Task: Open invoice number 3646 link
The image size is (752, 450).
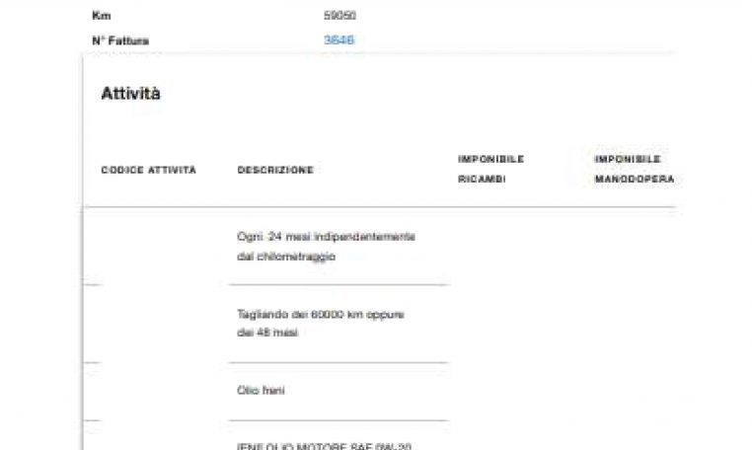Action: click(x=338, y=40)
